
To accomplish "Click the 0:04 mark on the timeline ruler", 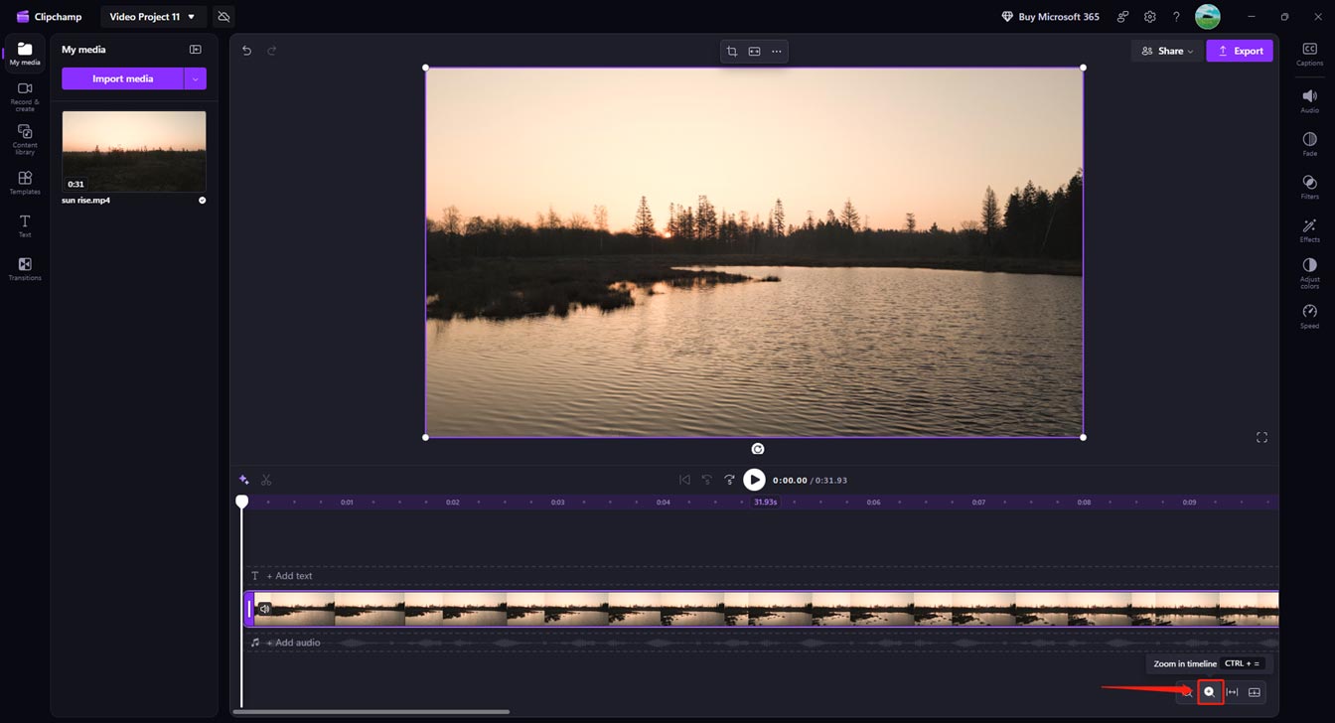I will point(663,503).
